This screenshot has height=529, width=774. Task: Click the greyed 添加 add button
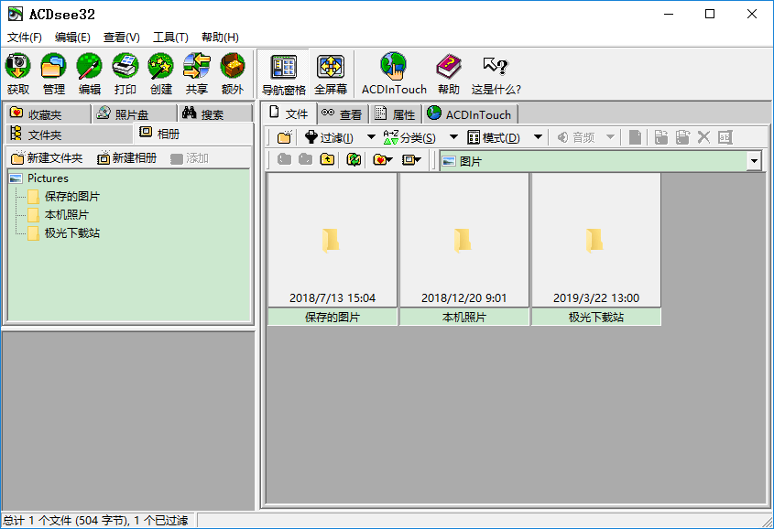[x=190, y=158]
